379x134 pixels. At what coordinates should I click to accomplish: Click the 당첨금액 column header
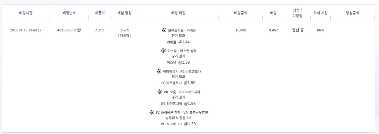tap(352, 13)
